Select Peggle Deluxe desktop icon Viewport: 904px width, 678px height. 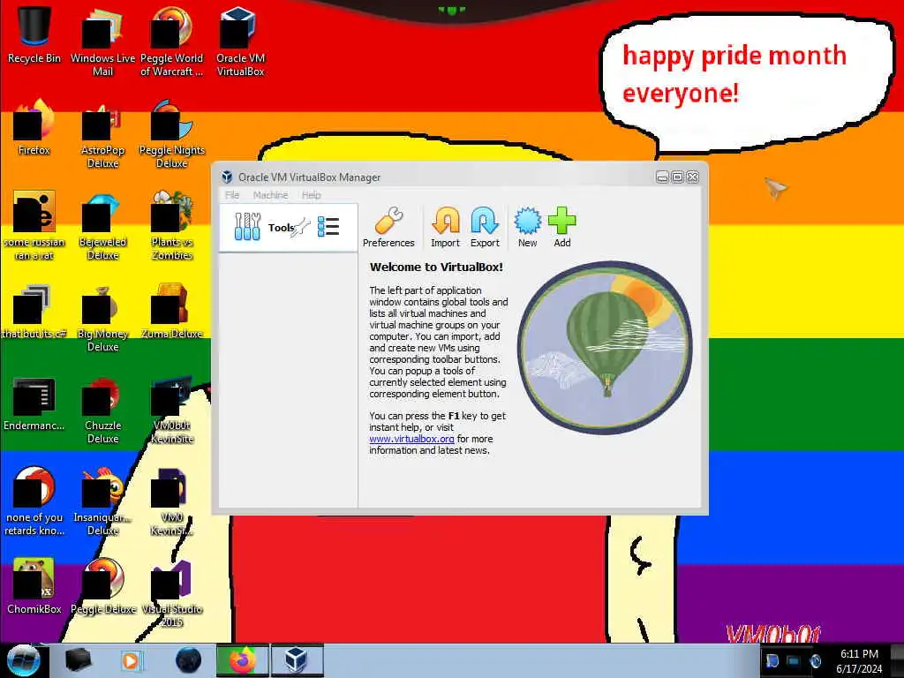pos(102,586)
